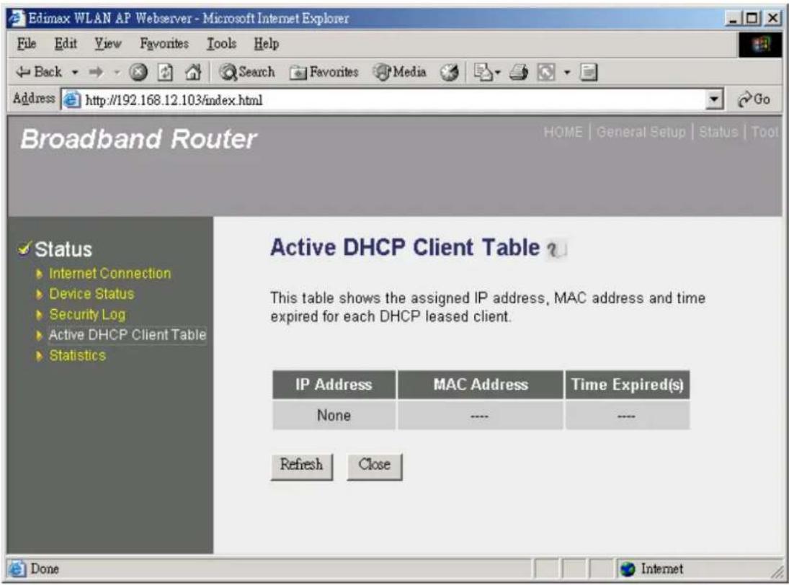Click the Forward arrow button

(x=96, y=73)
